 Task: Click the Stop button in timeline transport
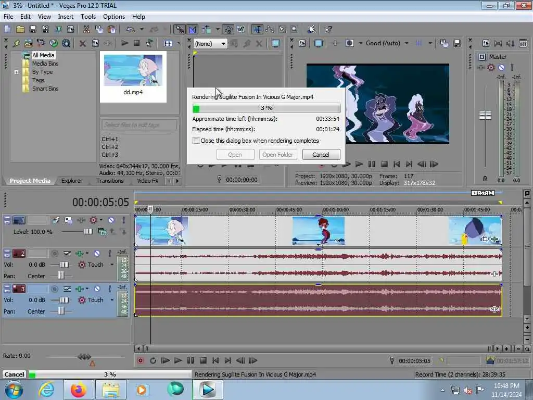204,360
